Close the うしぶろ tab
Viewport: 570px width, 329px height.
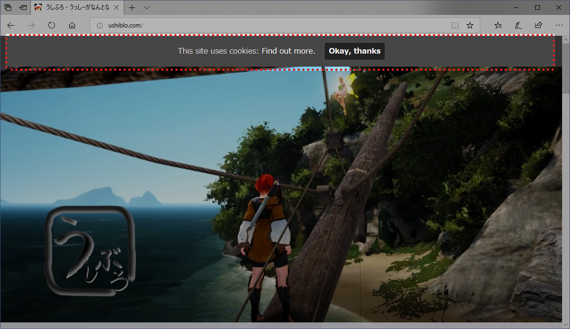click(116, 7)
